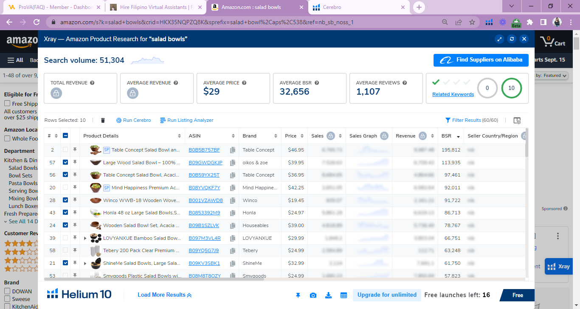Pin the Winco WWB-18 row
Image resolution: width=580 pixels, height=309 pixels.
(x=75, y=200)
